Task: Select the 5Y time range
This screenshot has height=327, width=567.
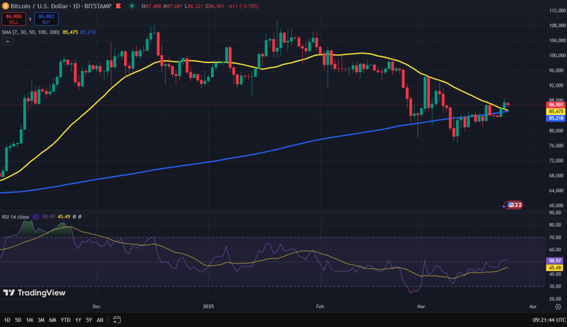Action: point(89,320)
